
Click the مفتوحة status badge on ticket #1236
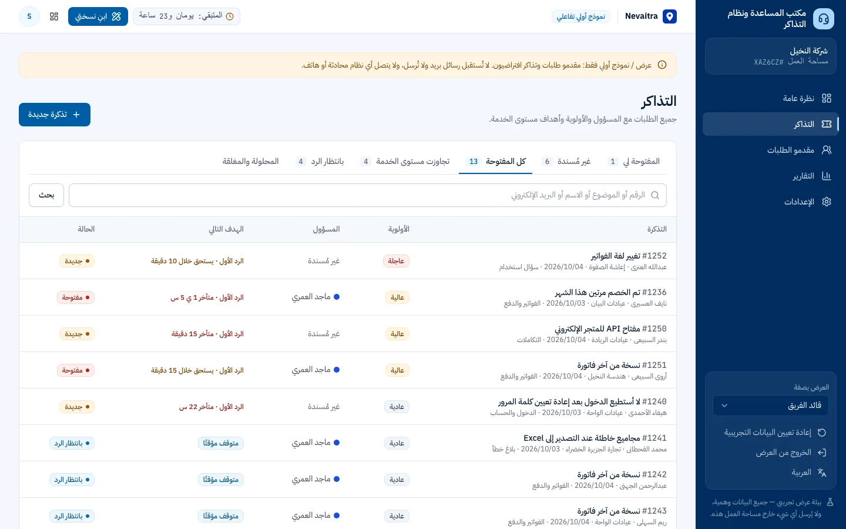[76, 297]
